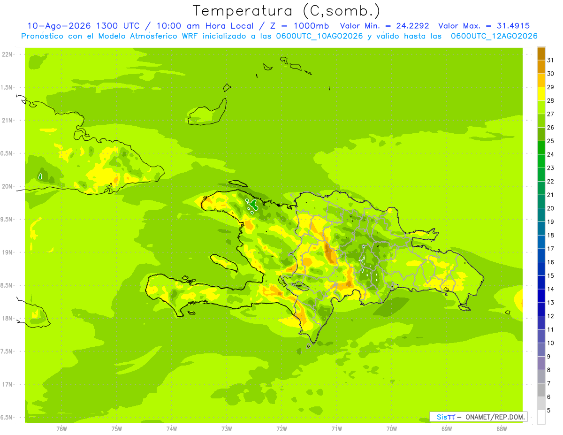Click the longitude label "73W"

coord(227,429)
